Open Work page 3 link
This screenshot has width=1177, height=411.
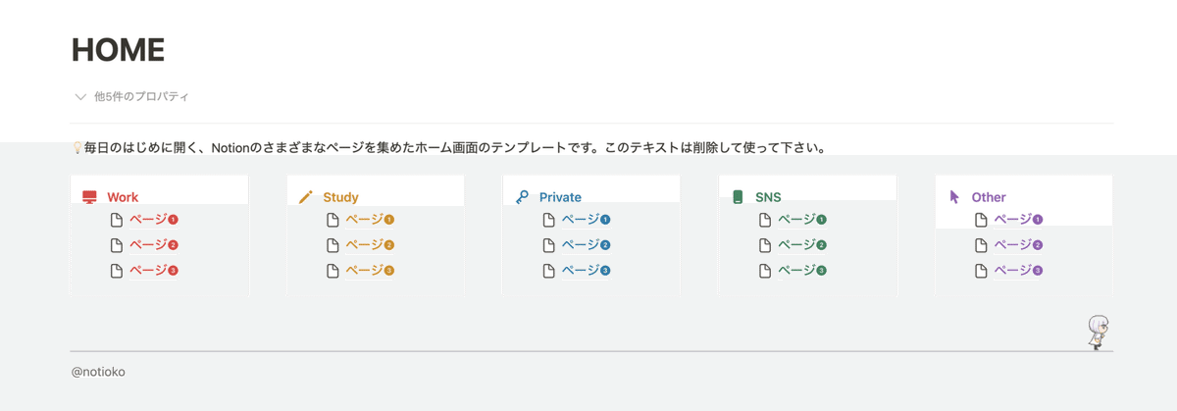point(153,271)
